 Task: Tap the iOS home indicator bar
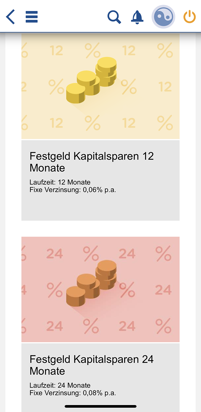pyautogui.click(x=100, y=406)
